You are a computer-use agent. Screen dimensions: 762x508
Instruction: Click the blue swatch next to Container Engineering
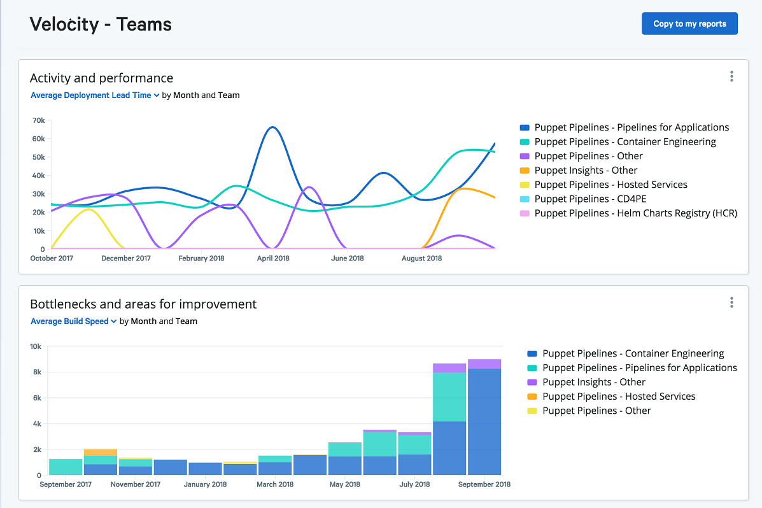pyautogui.click(x=533, y=353)
